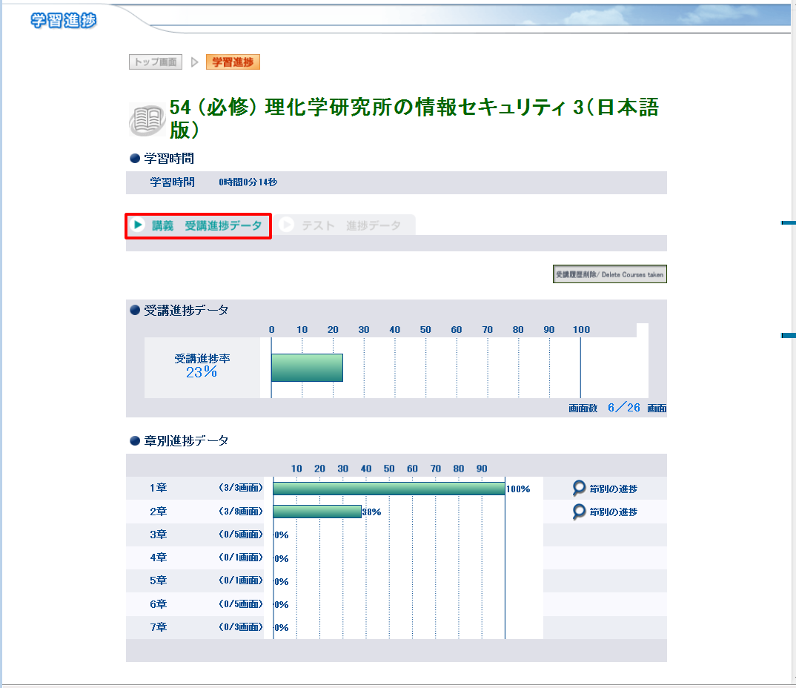This screenshot has height=688, width=796.
Task: Click 受講履歴削除 / Delete Courses taken button
Action: coord(610,274)
